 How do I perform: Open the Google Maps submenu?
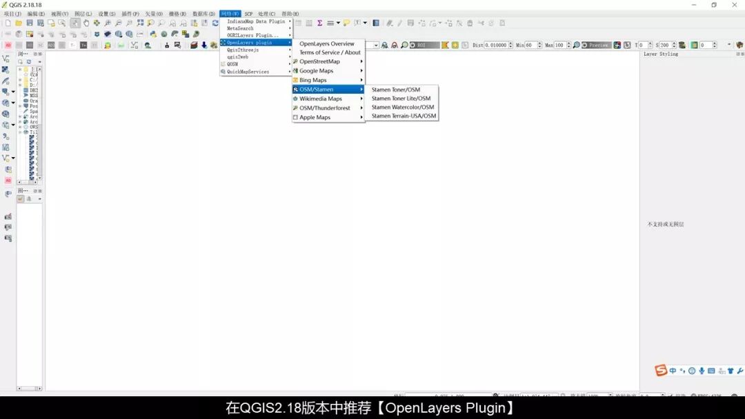click(x=328, y=71)
